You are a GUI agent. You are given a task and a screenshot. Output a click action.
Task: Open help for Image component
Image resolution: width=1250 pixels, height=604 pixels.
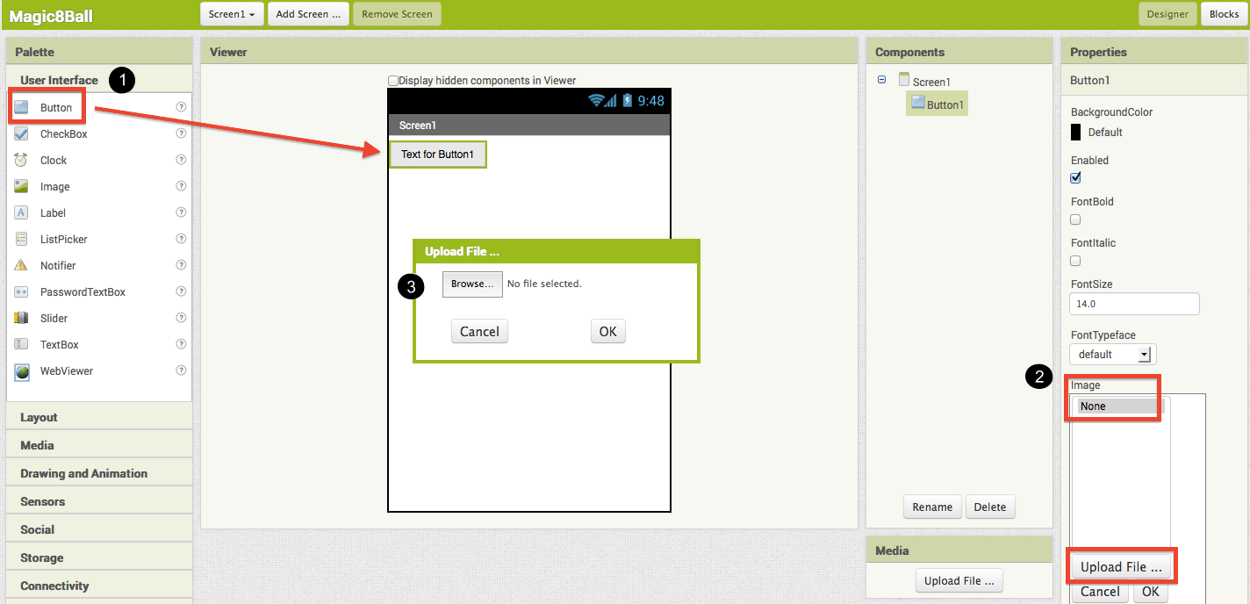click(x=181, y=186)
